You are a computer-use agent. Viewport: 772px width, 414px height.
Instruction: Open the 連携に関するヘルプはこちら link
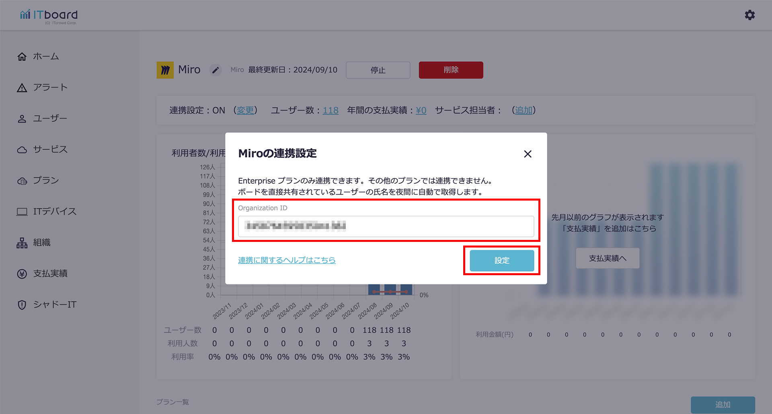coord(287,260)
